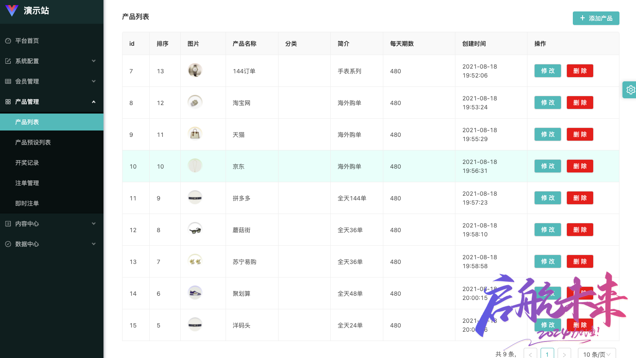Select page 1 in pagination
This screenshot has height=358, width=636.
pos(547,354)
